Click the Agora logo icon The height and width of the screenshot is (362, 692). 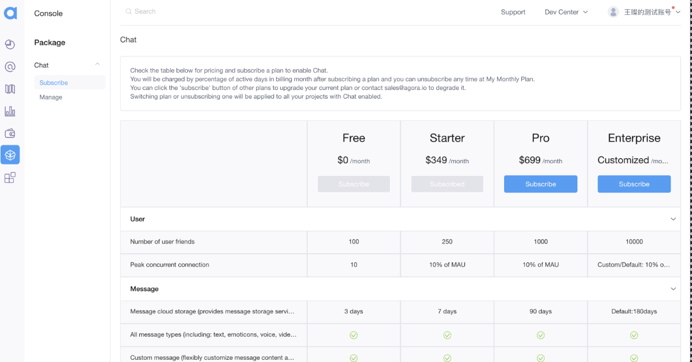tap(10, 13)
